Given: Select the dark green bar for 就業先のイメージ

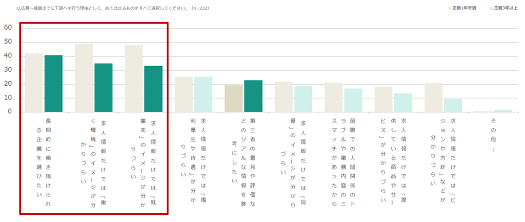Looking at the screenshot, I should pyautogui.click(x=153, y=89).
